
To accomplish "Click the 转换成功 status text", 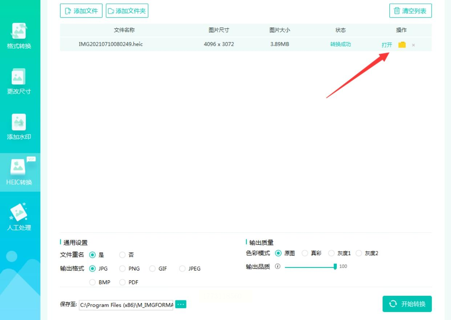I will (341, 44).
